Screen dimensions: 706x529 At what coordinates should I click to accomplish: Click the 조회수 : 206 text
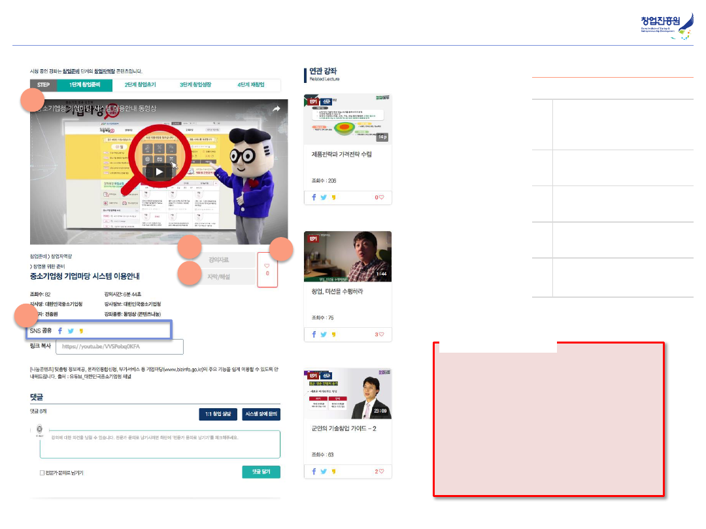point(324,181)
